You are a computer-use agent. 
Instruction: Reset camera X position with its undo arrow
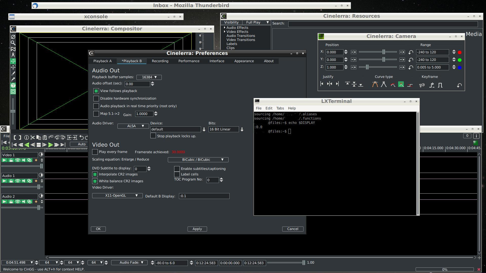(411, 52)
